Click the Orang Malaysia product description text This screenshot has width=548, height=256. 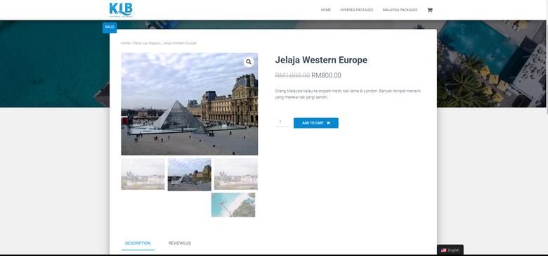348,94
